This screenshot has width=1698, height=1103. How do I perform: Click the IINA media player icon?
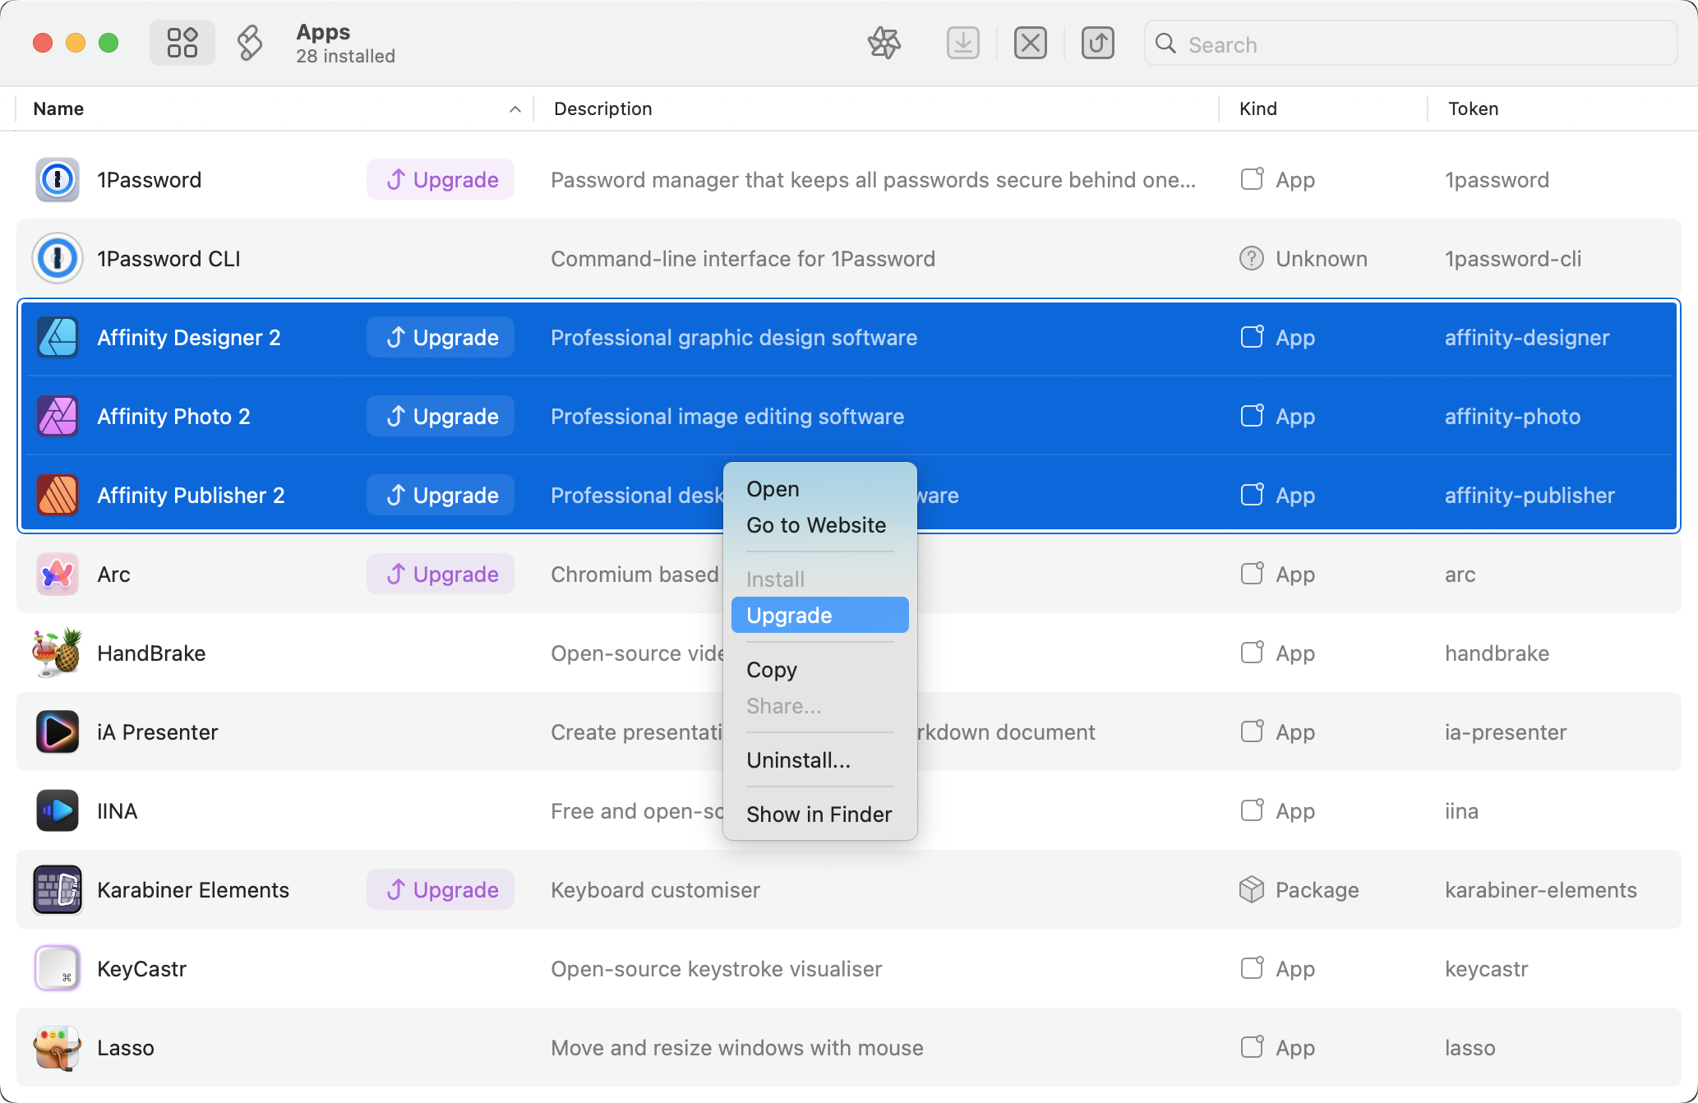tap(57, 811)
